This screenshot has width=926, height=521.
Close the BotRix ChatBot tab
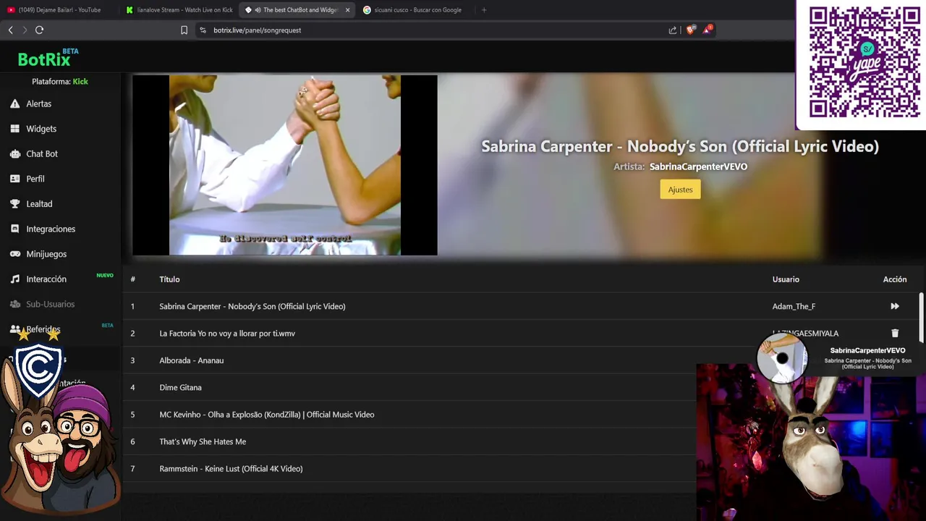348,10
